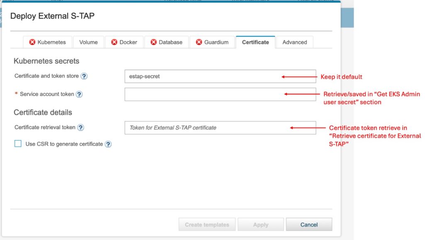
Task: Click into the Service account token field
Action: [x=220, y=95]
